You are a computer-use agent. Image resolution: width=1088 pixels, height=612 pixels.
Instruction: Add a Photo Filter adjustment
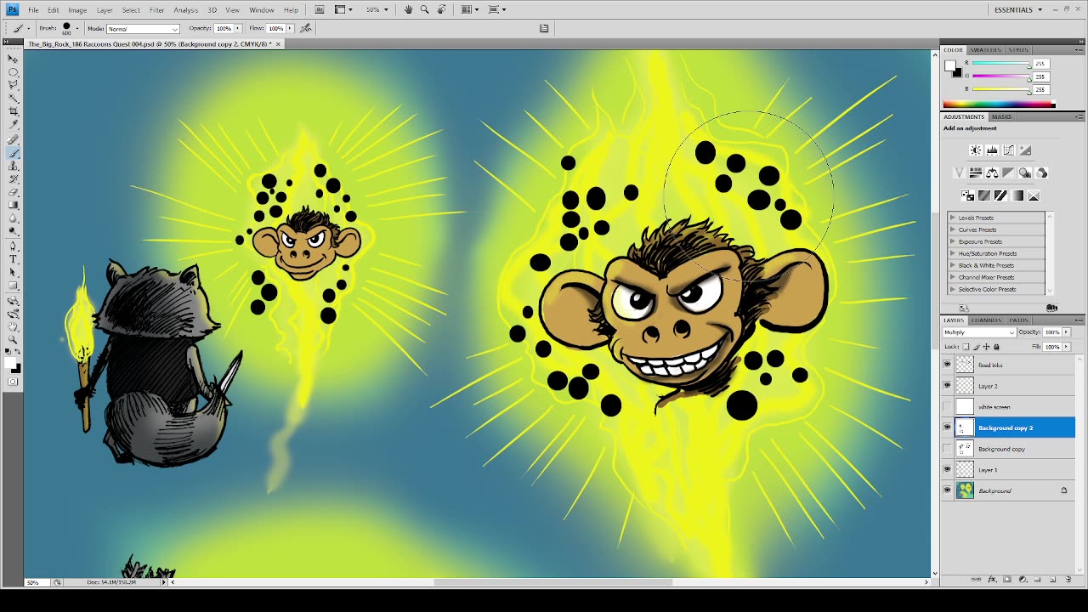point(1025,173)
